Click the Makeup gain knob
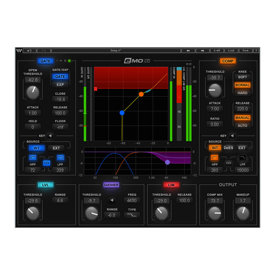 (243, 213)
